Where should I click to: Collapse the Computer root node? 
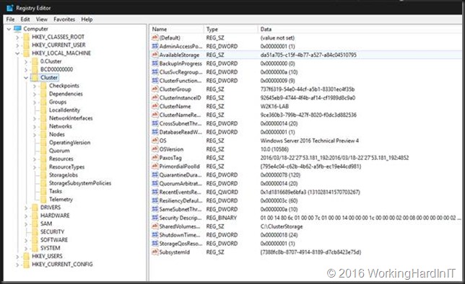9,29
